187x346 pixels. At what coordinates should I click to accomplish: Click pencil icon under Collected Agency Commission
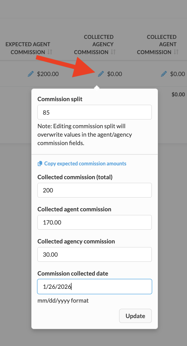click(101, 74)
